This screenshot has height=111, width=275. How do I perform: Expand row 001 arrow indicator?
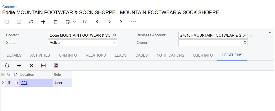click(x=3, y=82)
